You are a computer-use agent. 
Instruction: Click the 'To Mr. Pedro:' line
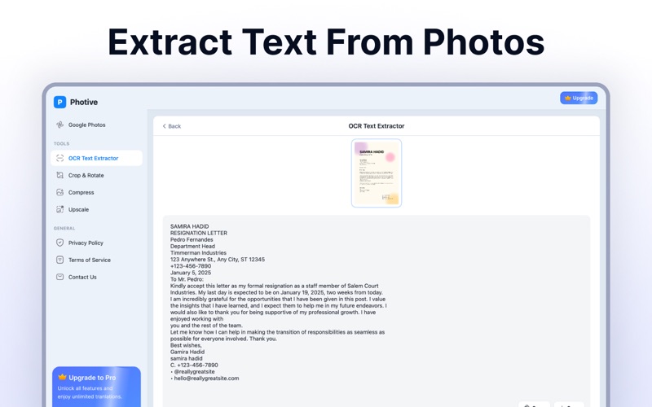(x=187, y=279)
